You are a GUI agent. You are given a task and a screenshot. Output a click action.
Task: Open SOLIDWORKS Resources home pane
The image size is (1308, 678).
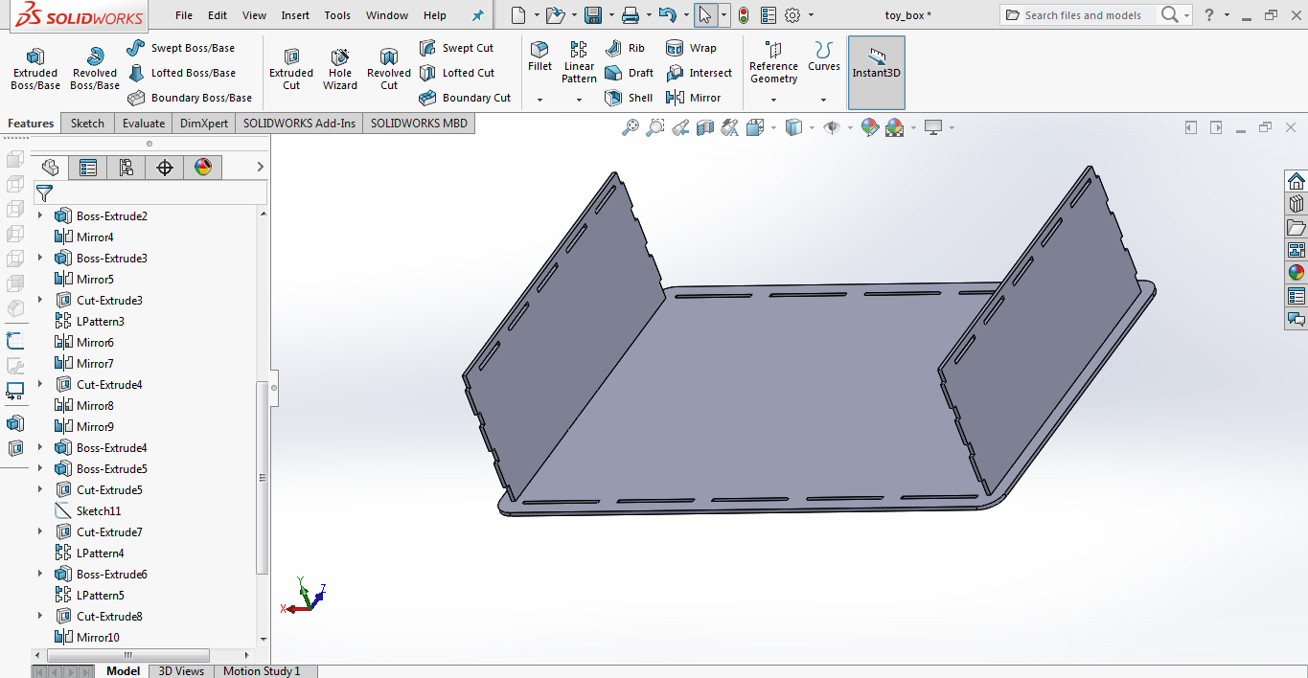coord(1296,181)
